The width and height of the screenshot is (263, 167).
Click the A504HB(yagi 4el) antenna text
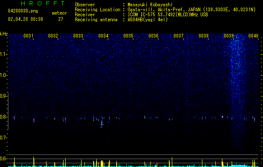(148, 20)
